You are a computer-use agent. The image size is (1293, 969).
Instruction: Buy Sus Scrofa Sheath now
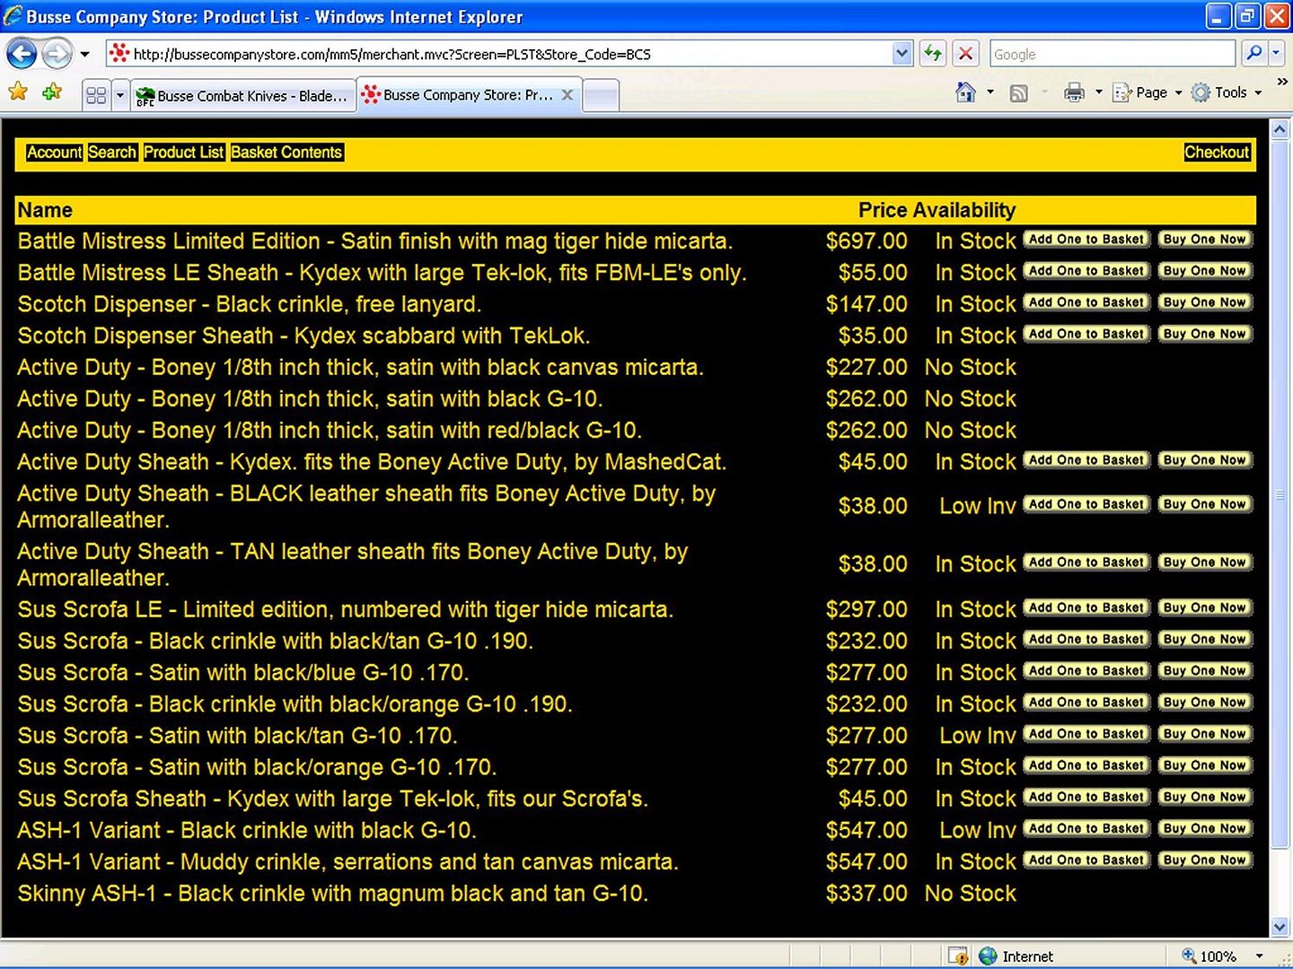click(x=1205, y=797)
